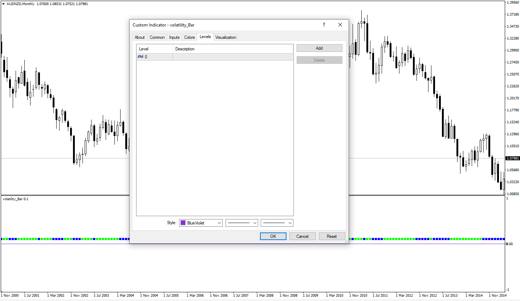Select the Levels tab
The height and width of the screenshot is (301, 520).
(205, 37)
